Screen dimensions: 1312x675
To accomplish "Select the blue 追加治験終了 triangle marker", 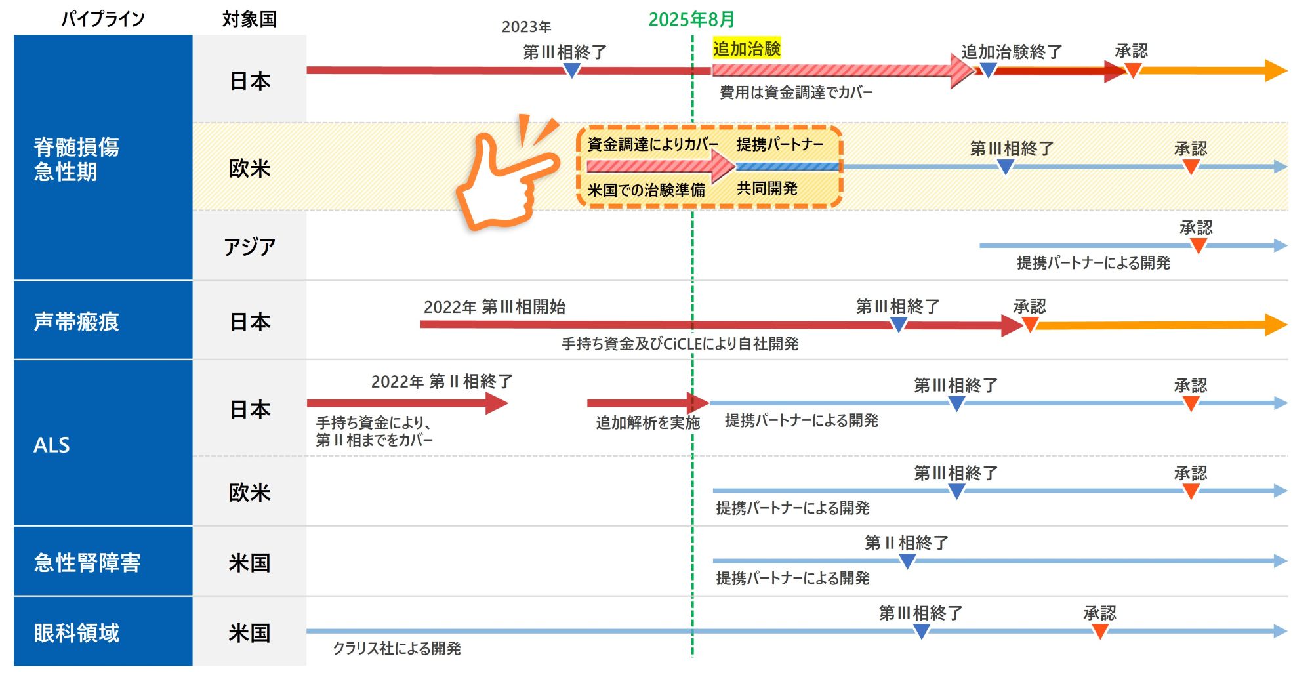I will [988, 70].
